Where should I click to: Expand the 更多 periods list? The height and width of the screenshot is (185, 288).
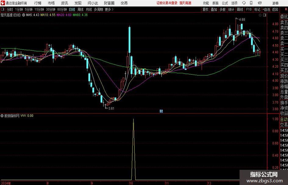pos(109,9)
